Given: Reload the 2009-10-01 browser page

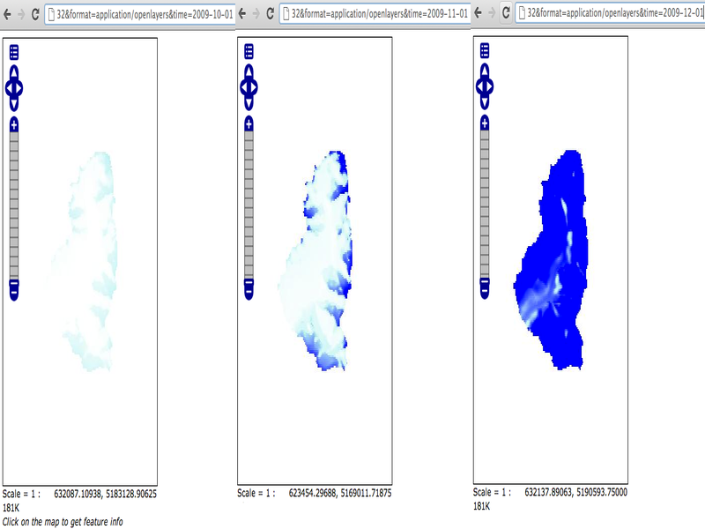Looking at the screenshot, I should (34, 14).
